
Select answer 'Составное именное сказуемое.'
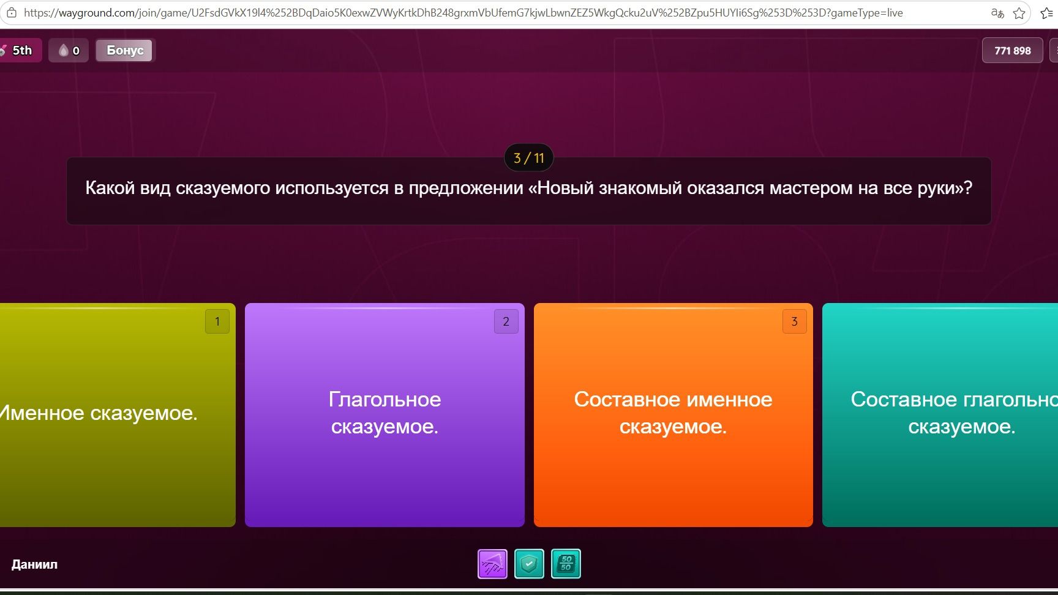click(673, 415)
